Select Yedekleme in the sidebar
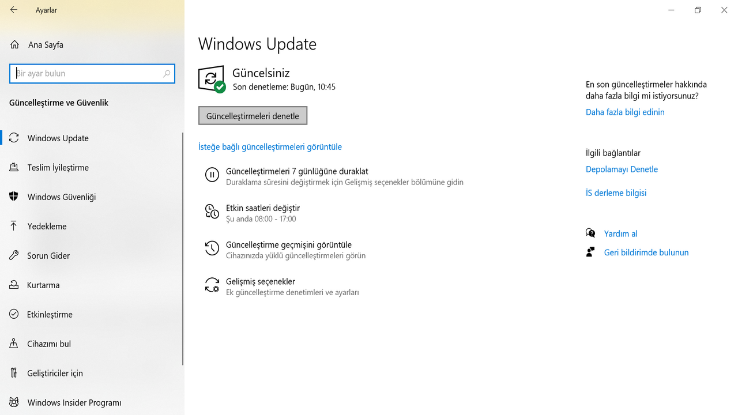The image size is (738, 415). tap(92, 226)
